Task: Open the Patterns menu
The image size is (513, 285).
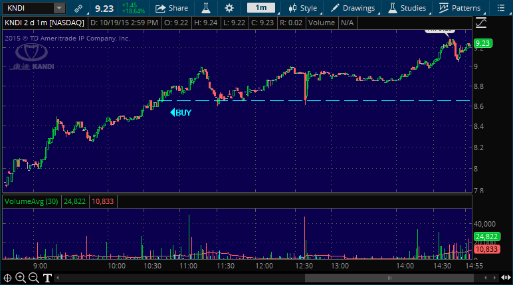Action: pyautogui.click(x=460, y=8)
